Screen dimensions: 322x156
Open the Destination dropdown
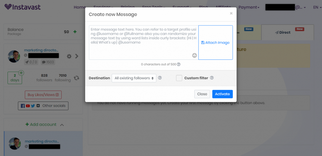click(x=134, y=78)
